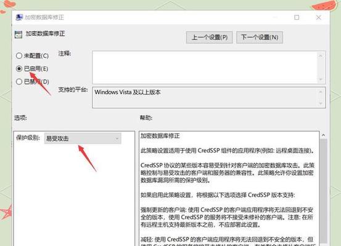Click the up arrow of the 注释 scrollbar
The height and width of the screenshot is (246, 341).
click(320, 56)
